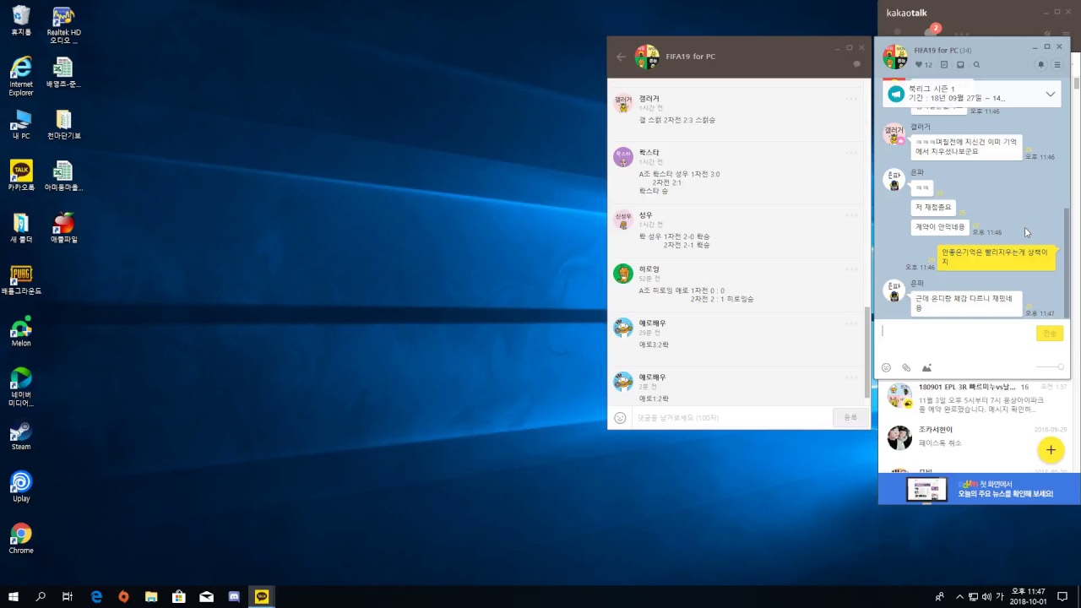Switch to KakaoTalk via taskbar icon
The width and height of the screenshot is (1081, 608).
pyautogui.click(x=262, y=596)
